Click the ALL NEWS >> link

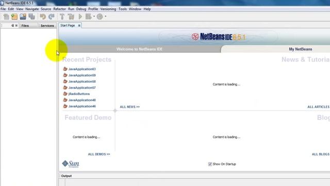[129, 107]
